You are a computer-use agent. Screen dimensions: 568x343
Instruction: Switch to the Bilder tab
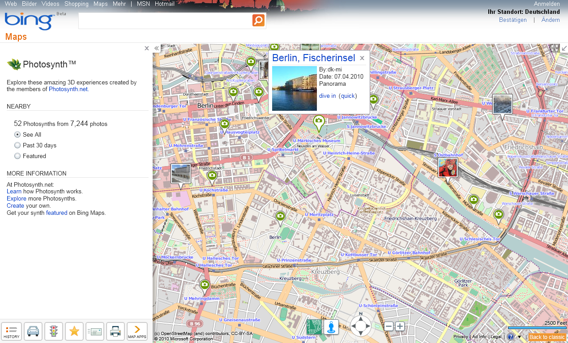coord(29,4)
